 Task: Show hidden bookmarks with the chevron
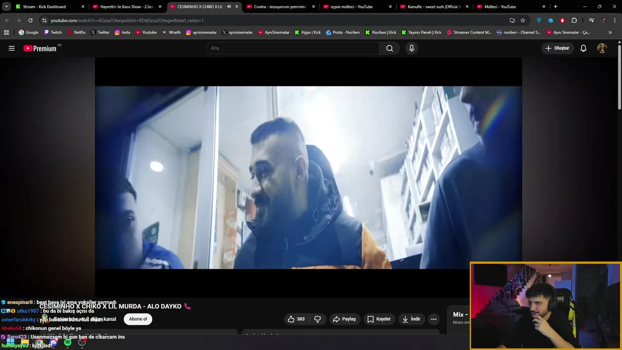click(610, 33)
